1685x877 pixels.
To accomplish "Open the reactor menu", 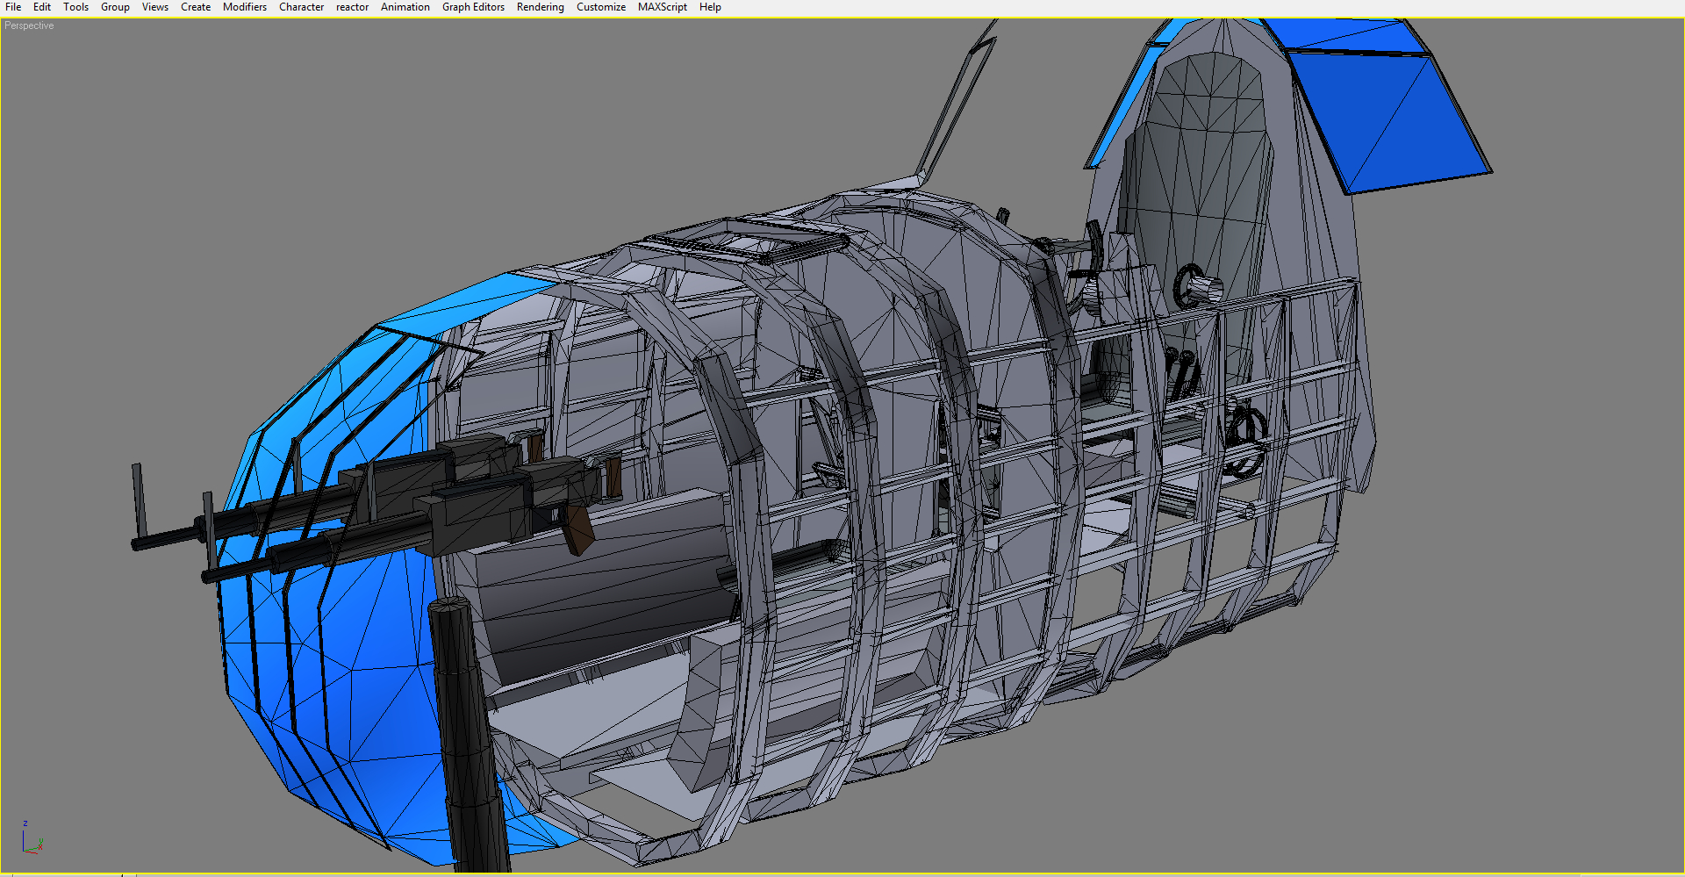I will pyautogui.click(x=352, y=7).
